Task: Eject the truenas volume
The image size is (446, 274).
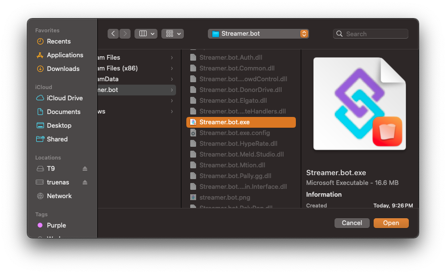Action: (85, 183)
